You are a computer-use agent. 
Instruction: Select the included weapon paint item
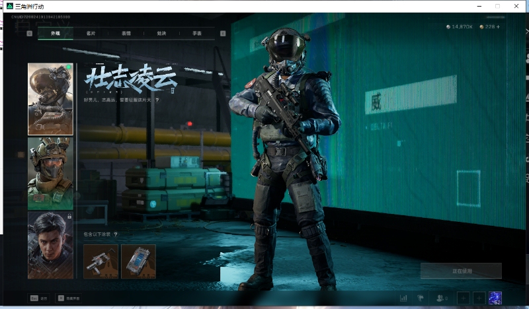[101, 261]
